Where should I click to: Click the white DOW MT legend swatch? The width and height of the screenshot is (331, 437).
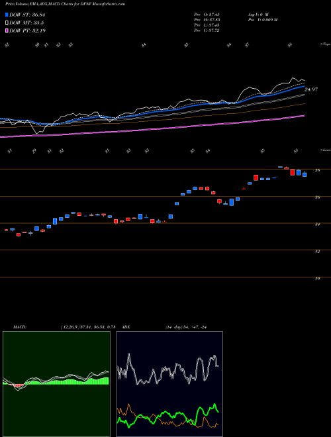pos(7,23)
